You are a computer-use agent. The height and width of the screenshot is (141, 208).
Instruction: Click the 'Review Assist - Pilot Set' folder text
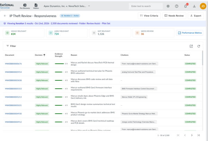(98, 24)
